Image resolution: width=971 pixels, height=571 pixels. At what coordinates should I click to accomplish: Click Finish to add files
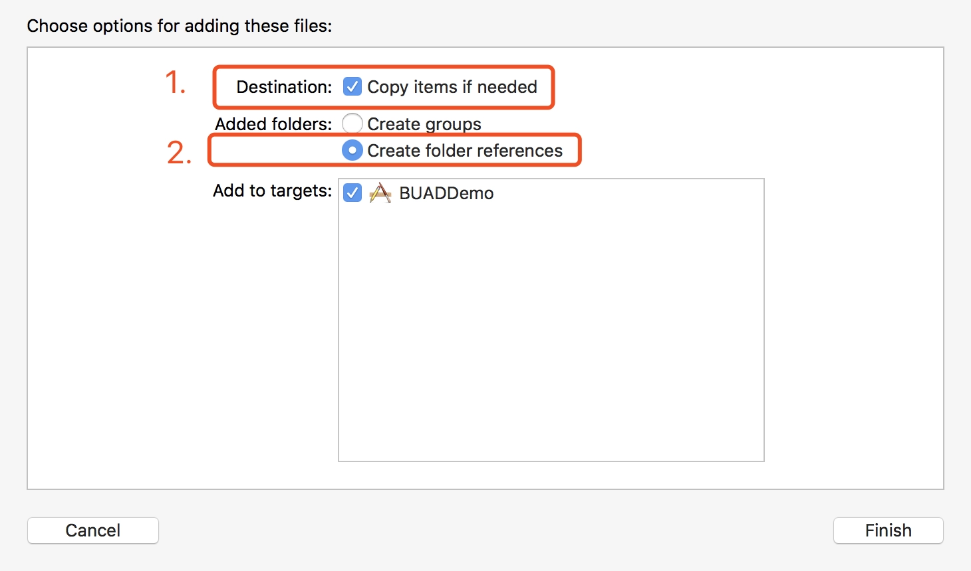coord(889,530)
